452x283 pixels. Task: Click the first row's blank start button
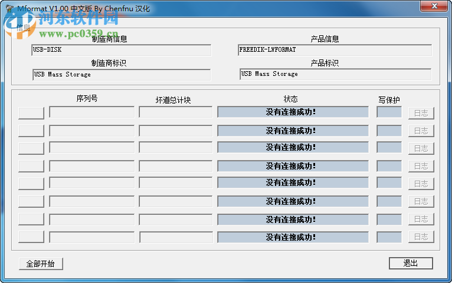pos(31,113)
